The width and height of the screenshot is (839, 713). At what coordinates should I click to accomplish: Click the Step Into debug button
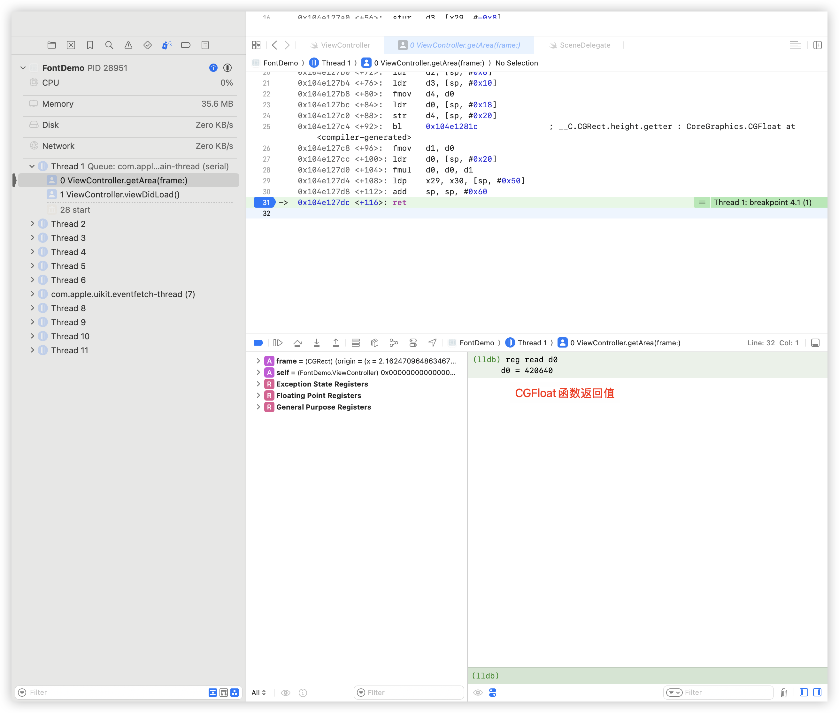pos(317,343)
